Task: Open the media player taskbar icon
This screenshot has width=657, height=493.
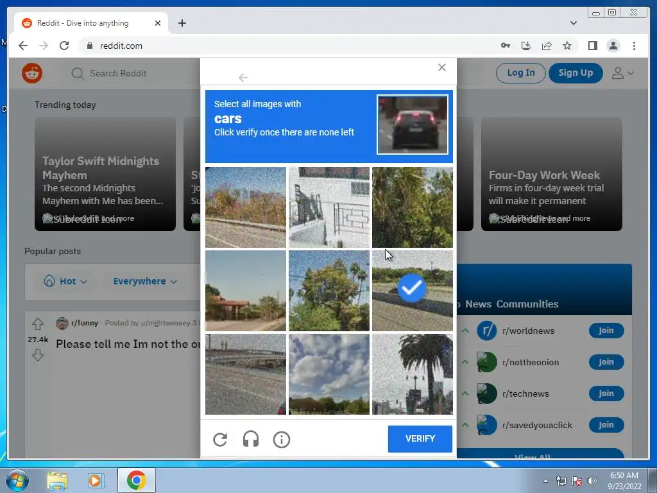Action: click(96, 481)
